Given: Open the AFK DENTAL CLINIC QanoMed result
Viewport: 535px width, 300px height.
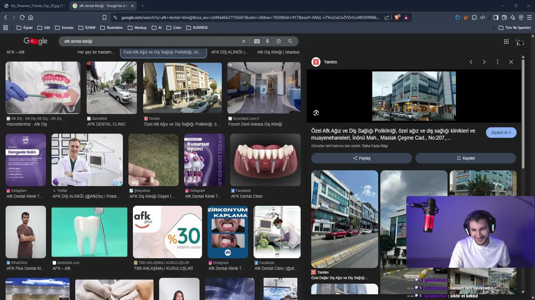Looking at the screenshot, I should tap(111, 88).
